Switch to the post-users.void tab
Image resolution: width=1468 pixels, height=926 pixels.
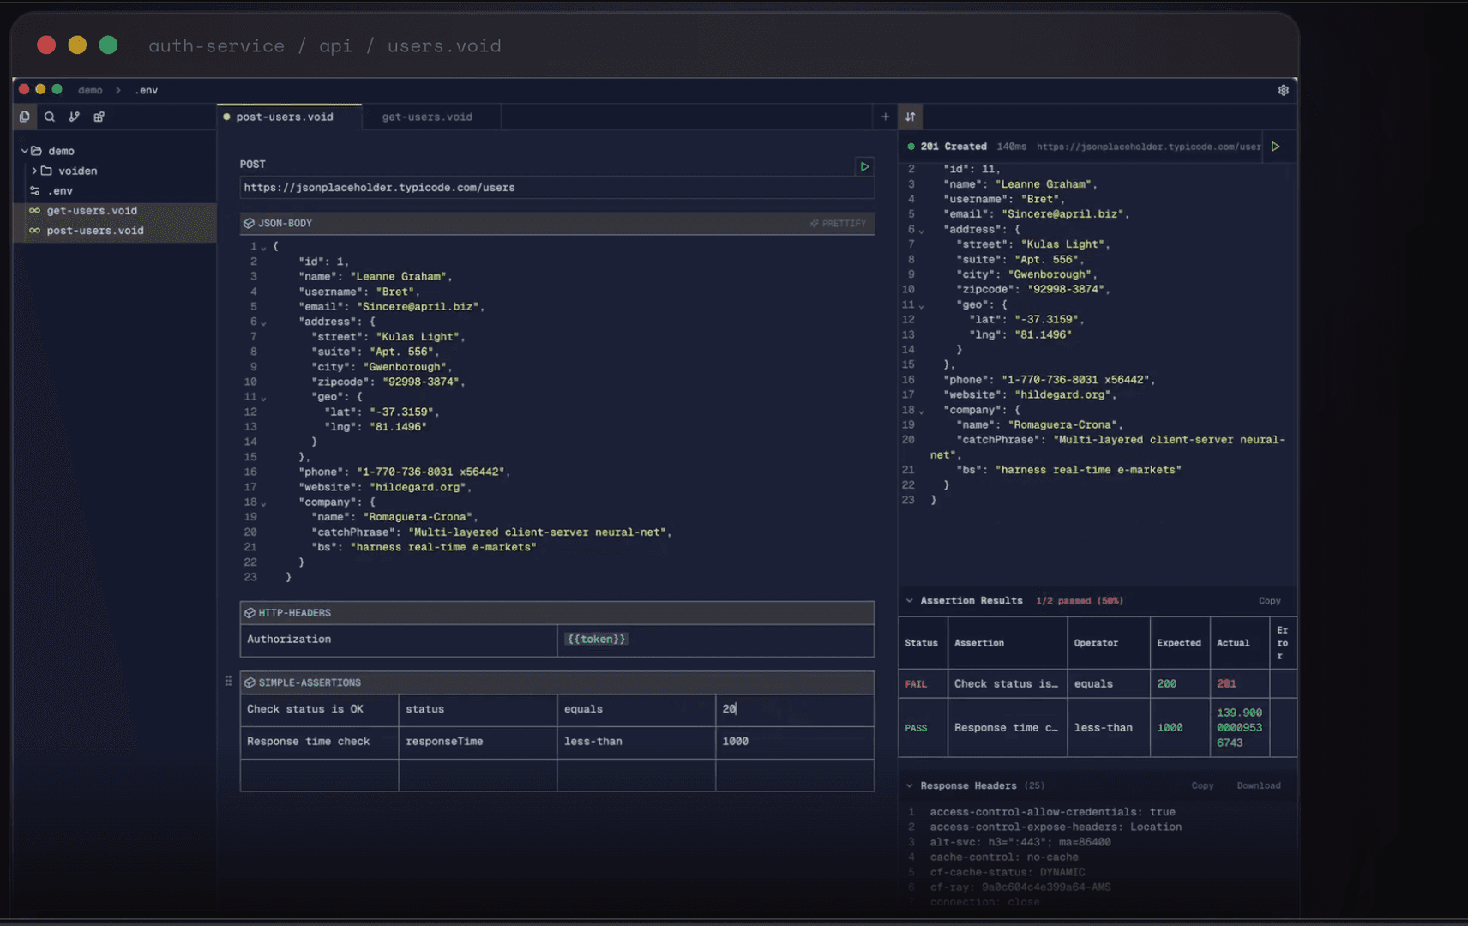pos(289,117)
